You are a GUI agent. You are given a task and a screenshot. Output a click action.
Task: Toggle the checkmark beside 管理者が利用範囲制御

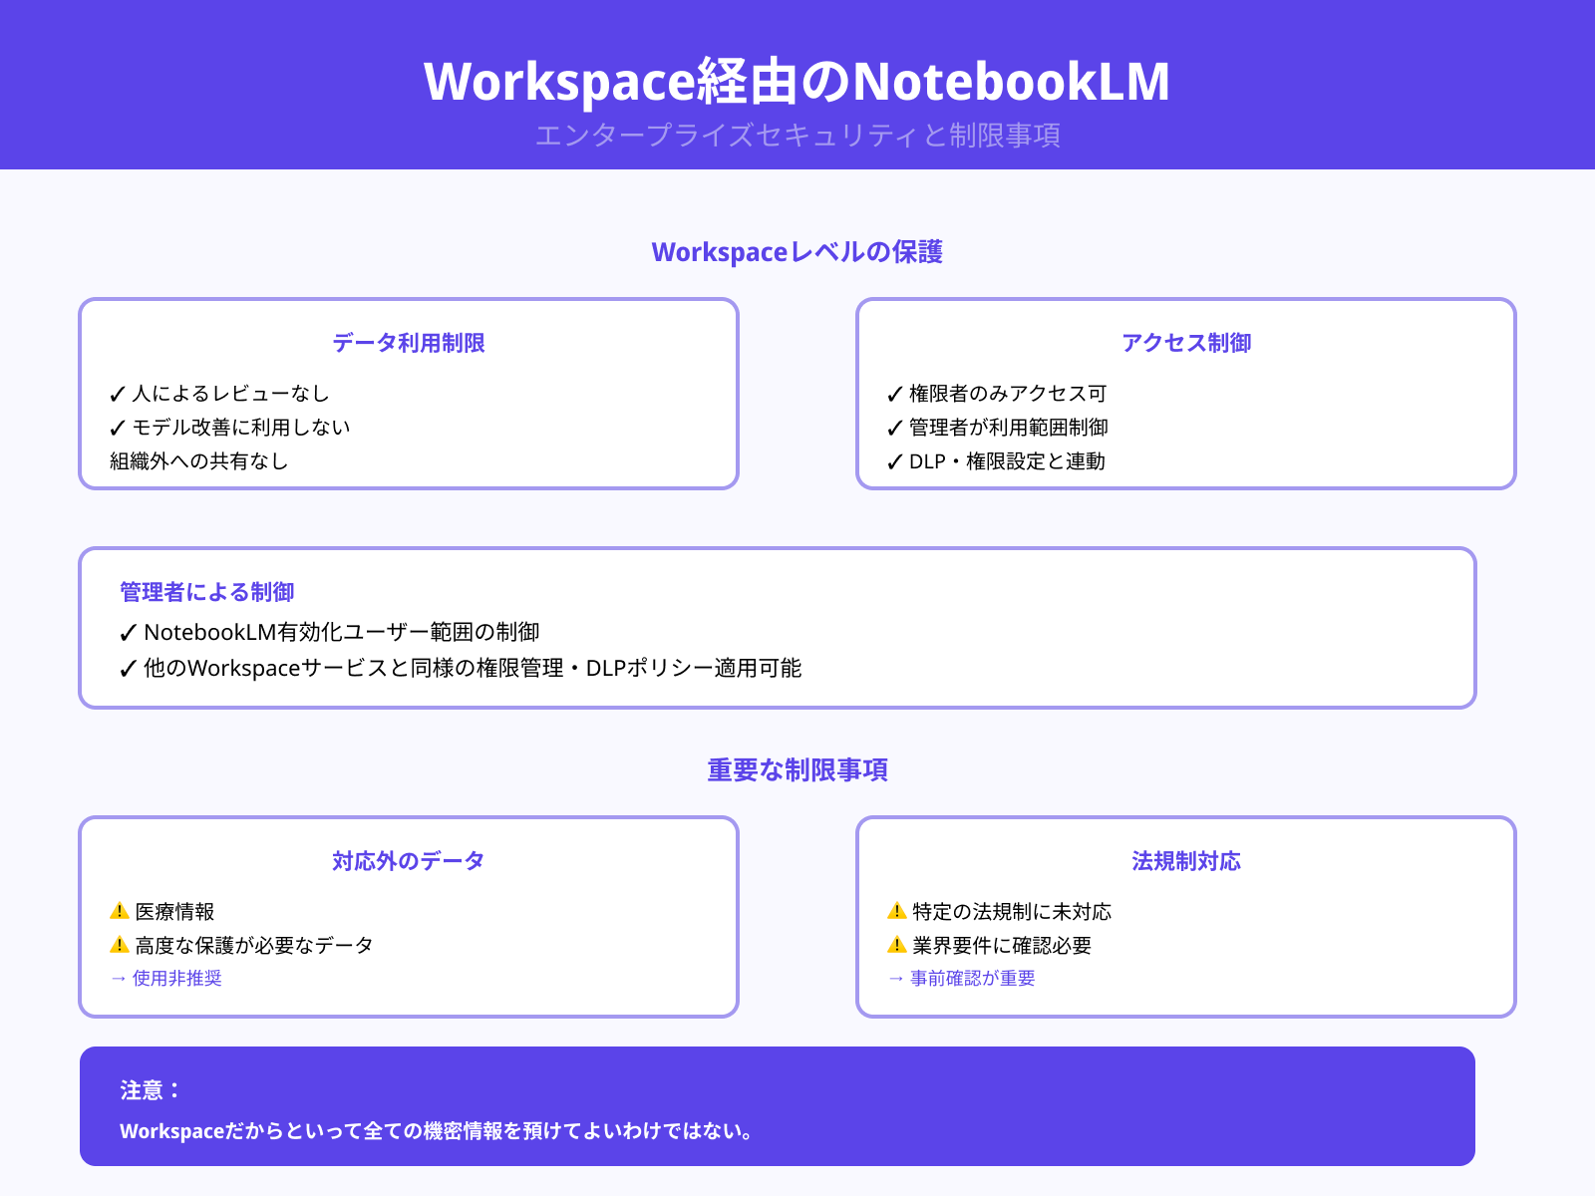[x=894, y=428]
